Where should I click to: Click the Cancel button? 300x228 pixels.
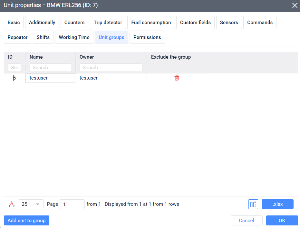[247, 221]
